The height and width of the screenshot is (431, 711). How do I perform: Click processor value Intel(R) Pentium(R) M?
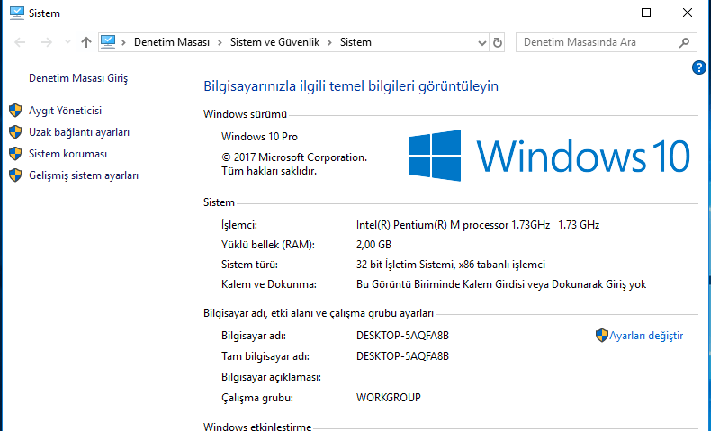click(478, 225)
